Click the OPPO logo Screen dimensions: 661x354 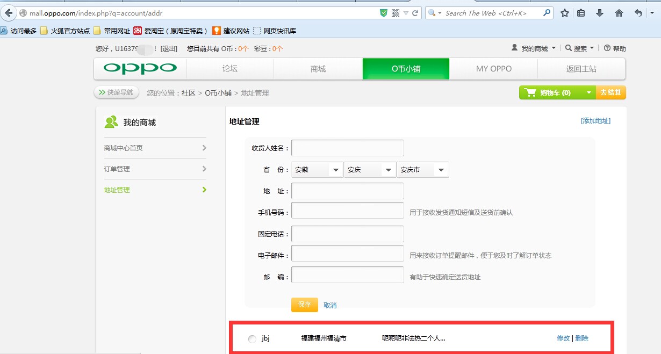(x=140, y=69)
